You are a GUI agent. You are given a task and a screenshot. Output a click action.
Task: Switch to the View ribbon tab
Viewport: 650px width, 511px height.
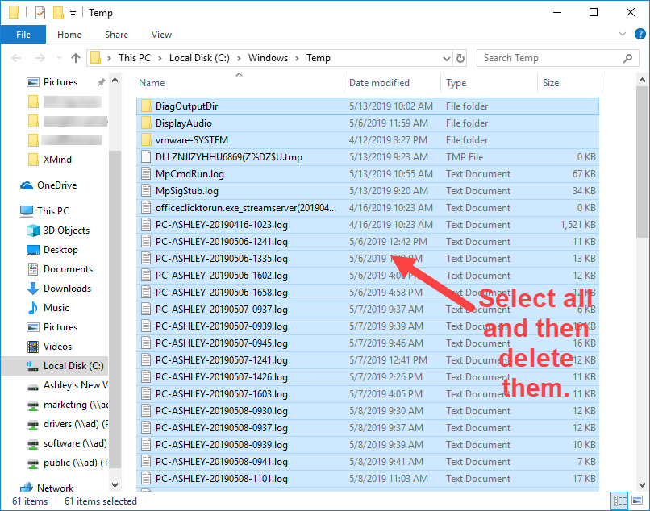pyautogui.click(x=161, y=35)
